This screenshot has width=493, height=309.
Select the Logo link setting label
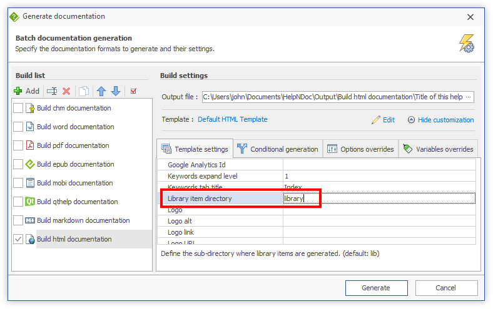pos(180,232)
